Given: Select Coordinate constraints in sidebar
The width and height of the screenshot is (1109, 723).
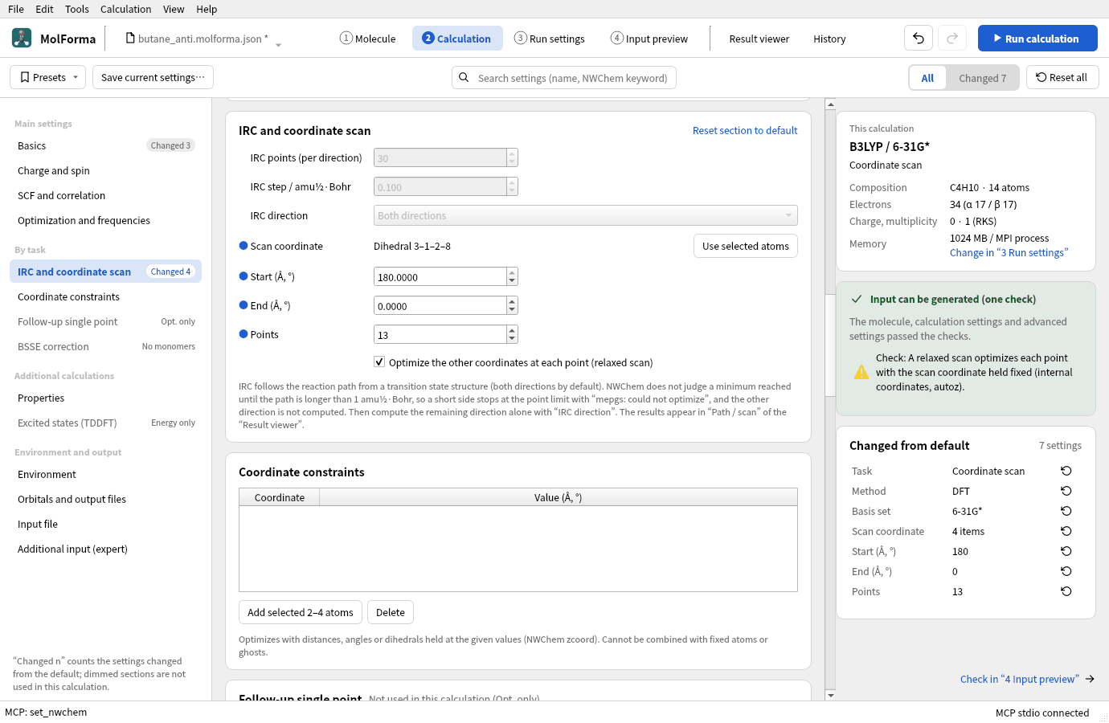Looking at the screenshot, I should pos(105,296).
